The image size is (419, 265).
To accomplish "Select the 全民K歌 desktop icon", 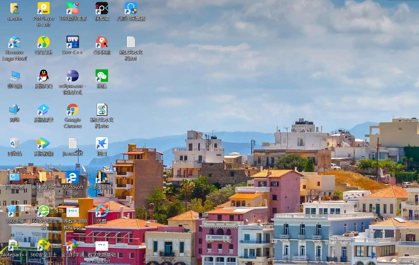I will [102, 42].
